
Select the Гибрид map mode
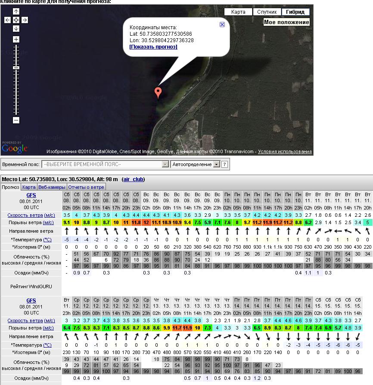[x=295, y=12]
